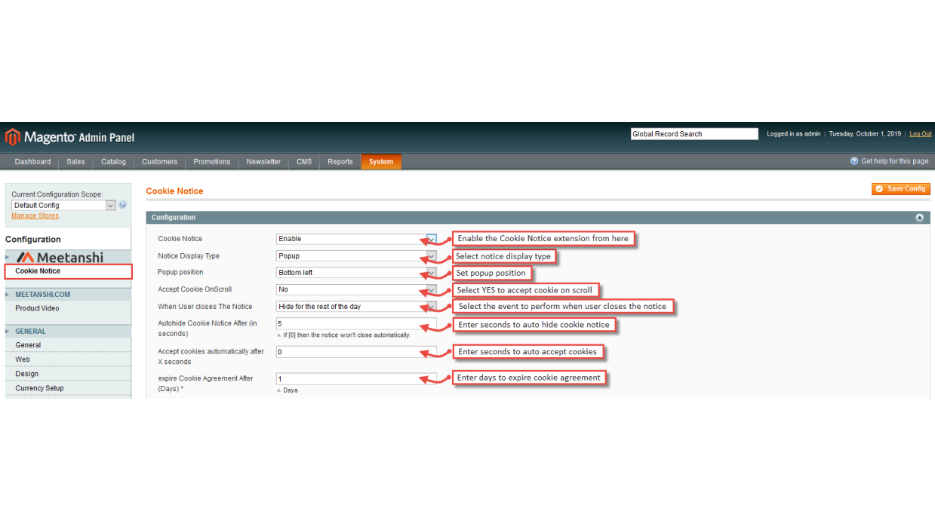935x520 pixels.
Task: Follow the Log Out link
Action: 921,134
